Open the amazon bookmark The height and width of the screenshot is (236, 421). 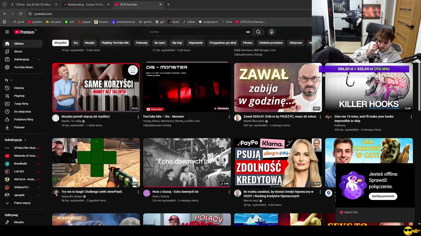coord(101,22)
